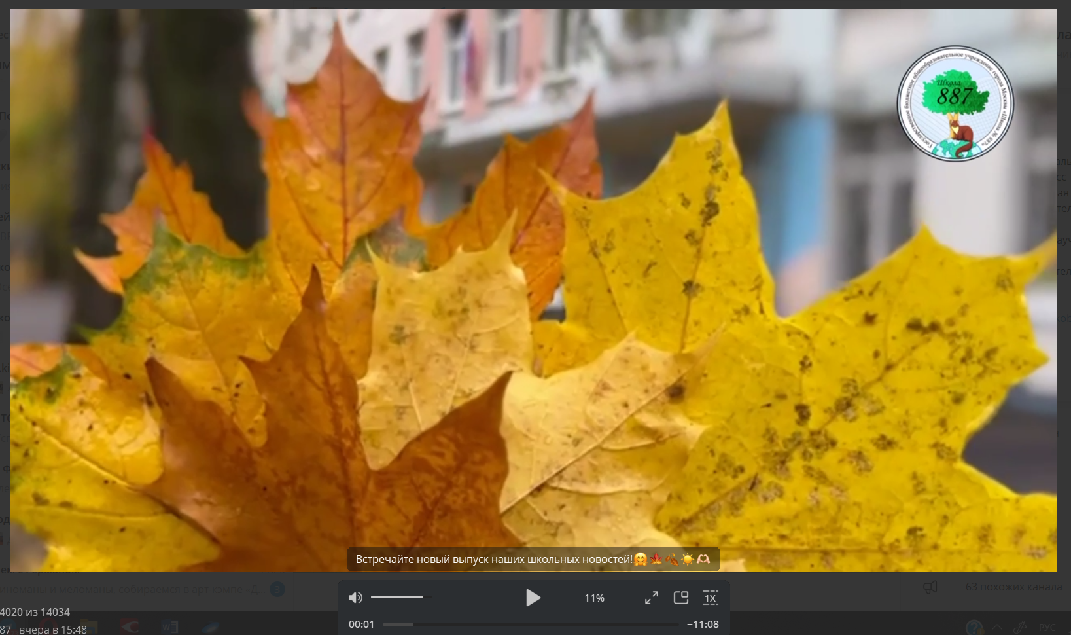Seek along the video progress bar
The height and width of the screenshot is (635, 1071).
pyautogui.click(x=531, y=625)
